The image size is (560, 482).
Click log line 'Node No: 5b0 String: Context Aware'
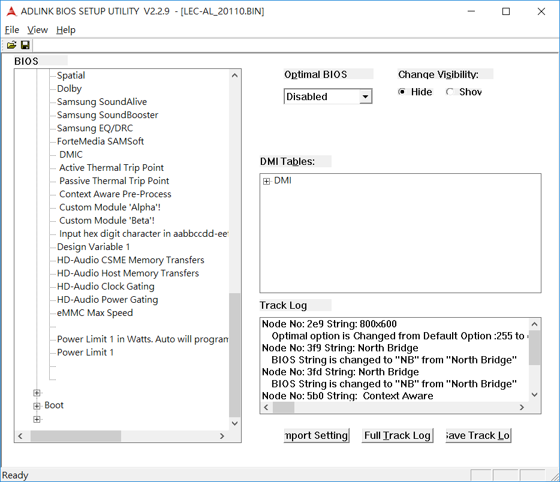pyautogui.click(x=348, y=396)
